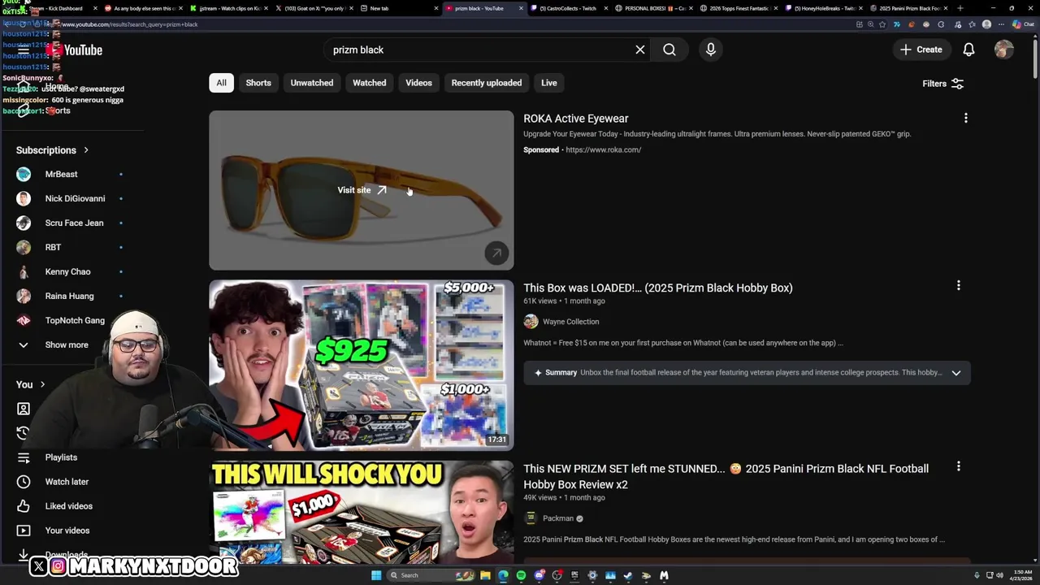Open Discord from the taskbar
Screen dimensions: 1040x585
(539, 575)
